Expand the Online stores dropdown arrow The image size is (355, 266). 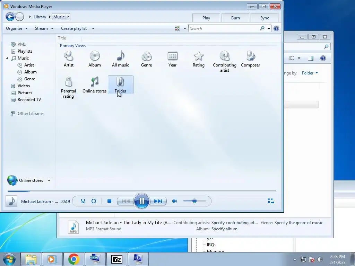click(x=49, y=180)
